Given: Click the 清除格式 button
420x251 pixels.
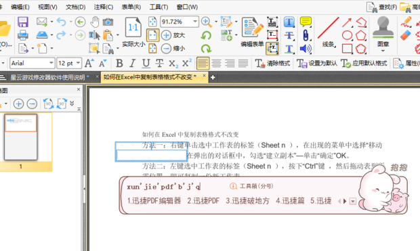Looking at the screenshot, I should pyautogui.click(x=272, y=64).
